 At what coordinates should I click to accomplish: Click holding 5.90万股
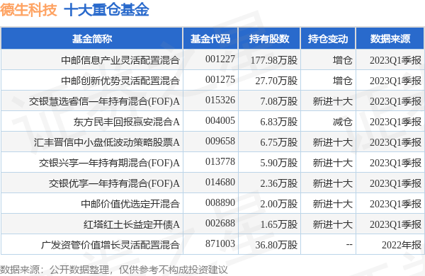point(279,163)
